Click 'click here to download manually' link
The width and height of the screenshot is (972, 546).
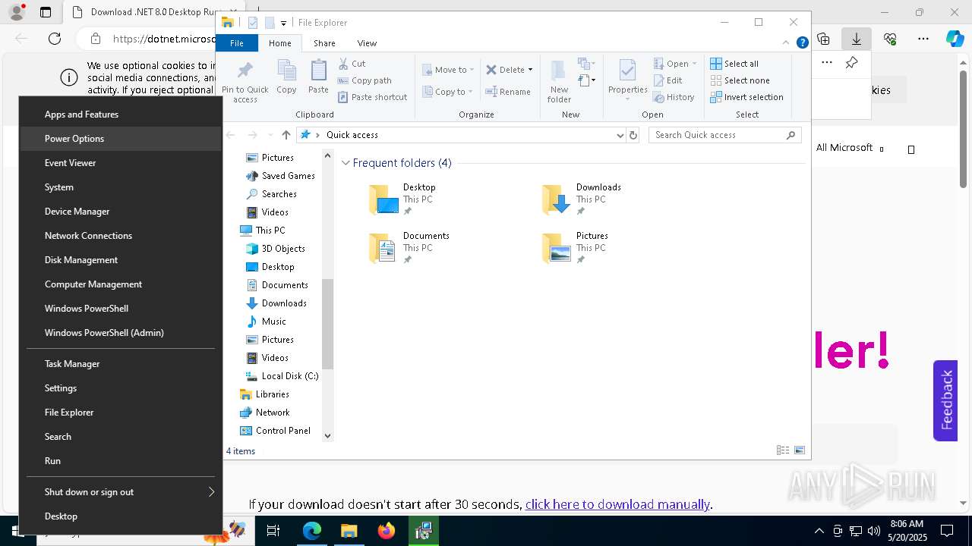pos(617,504)
